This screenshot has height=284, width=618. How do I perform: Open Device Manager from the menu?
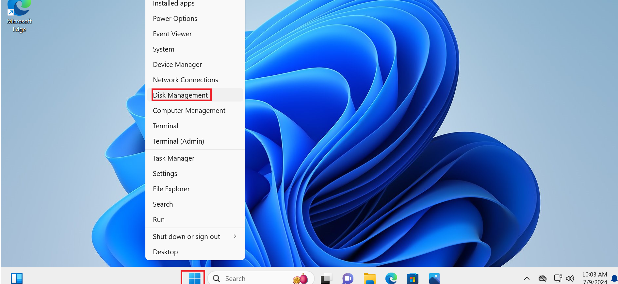click(x=195, y=64)
